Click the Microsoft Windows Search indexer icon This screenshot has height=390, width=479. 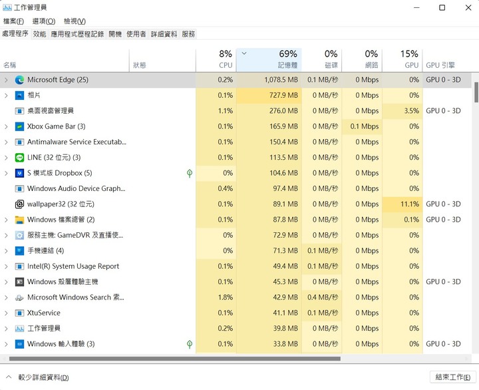19,297
